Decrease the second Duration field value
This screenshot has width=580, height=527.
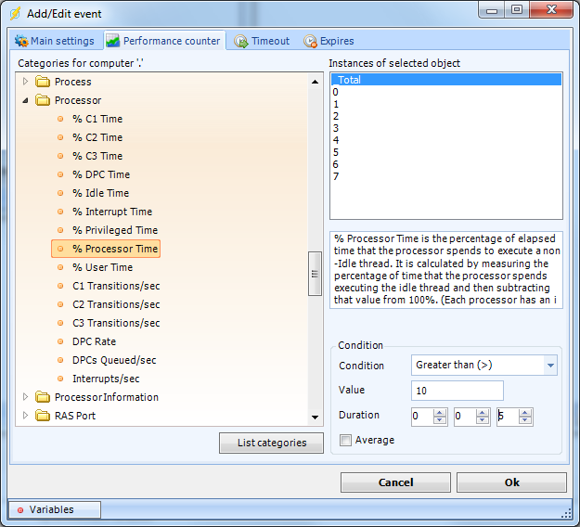(483, 420)
